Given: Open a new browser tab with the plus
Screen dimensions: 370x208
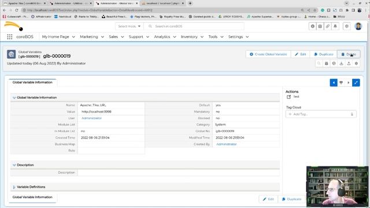Looking at the screenshot, I should 190,3.
